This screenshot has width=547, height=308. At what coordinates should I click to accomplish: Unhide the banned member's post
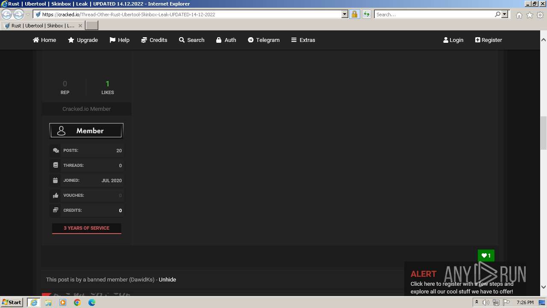[168, 279]
